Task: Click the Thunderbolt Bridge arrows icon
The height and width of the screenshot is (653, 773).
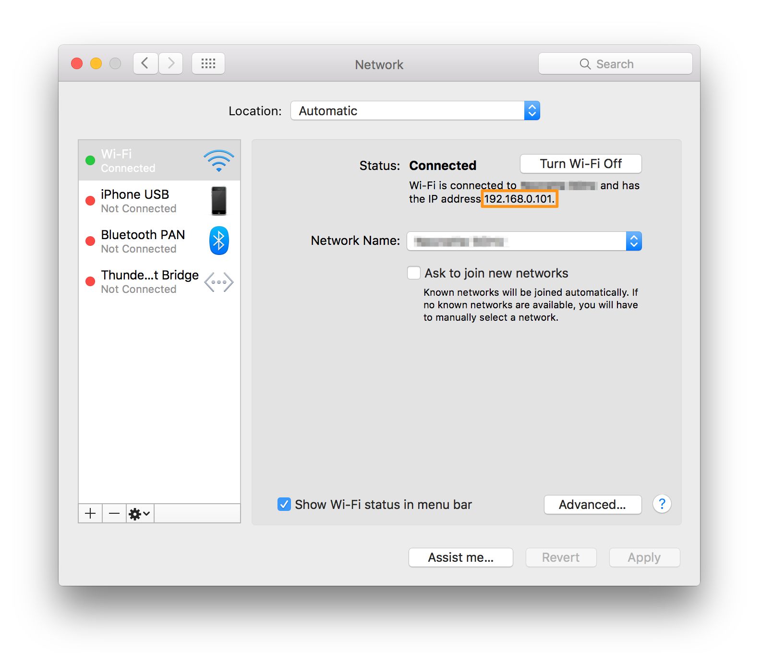Action: 219,282
